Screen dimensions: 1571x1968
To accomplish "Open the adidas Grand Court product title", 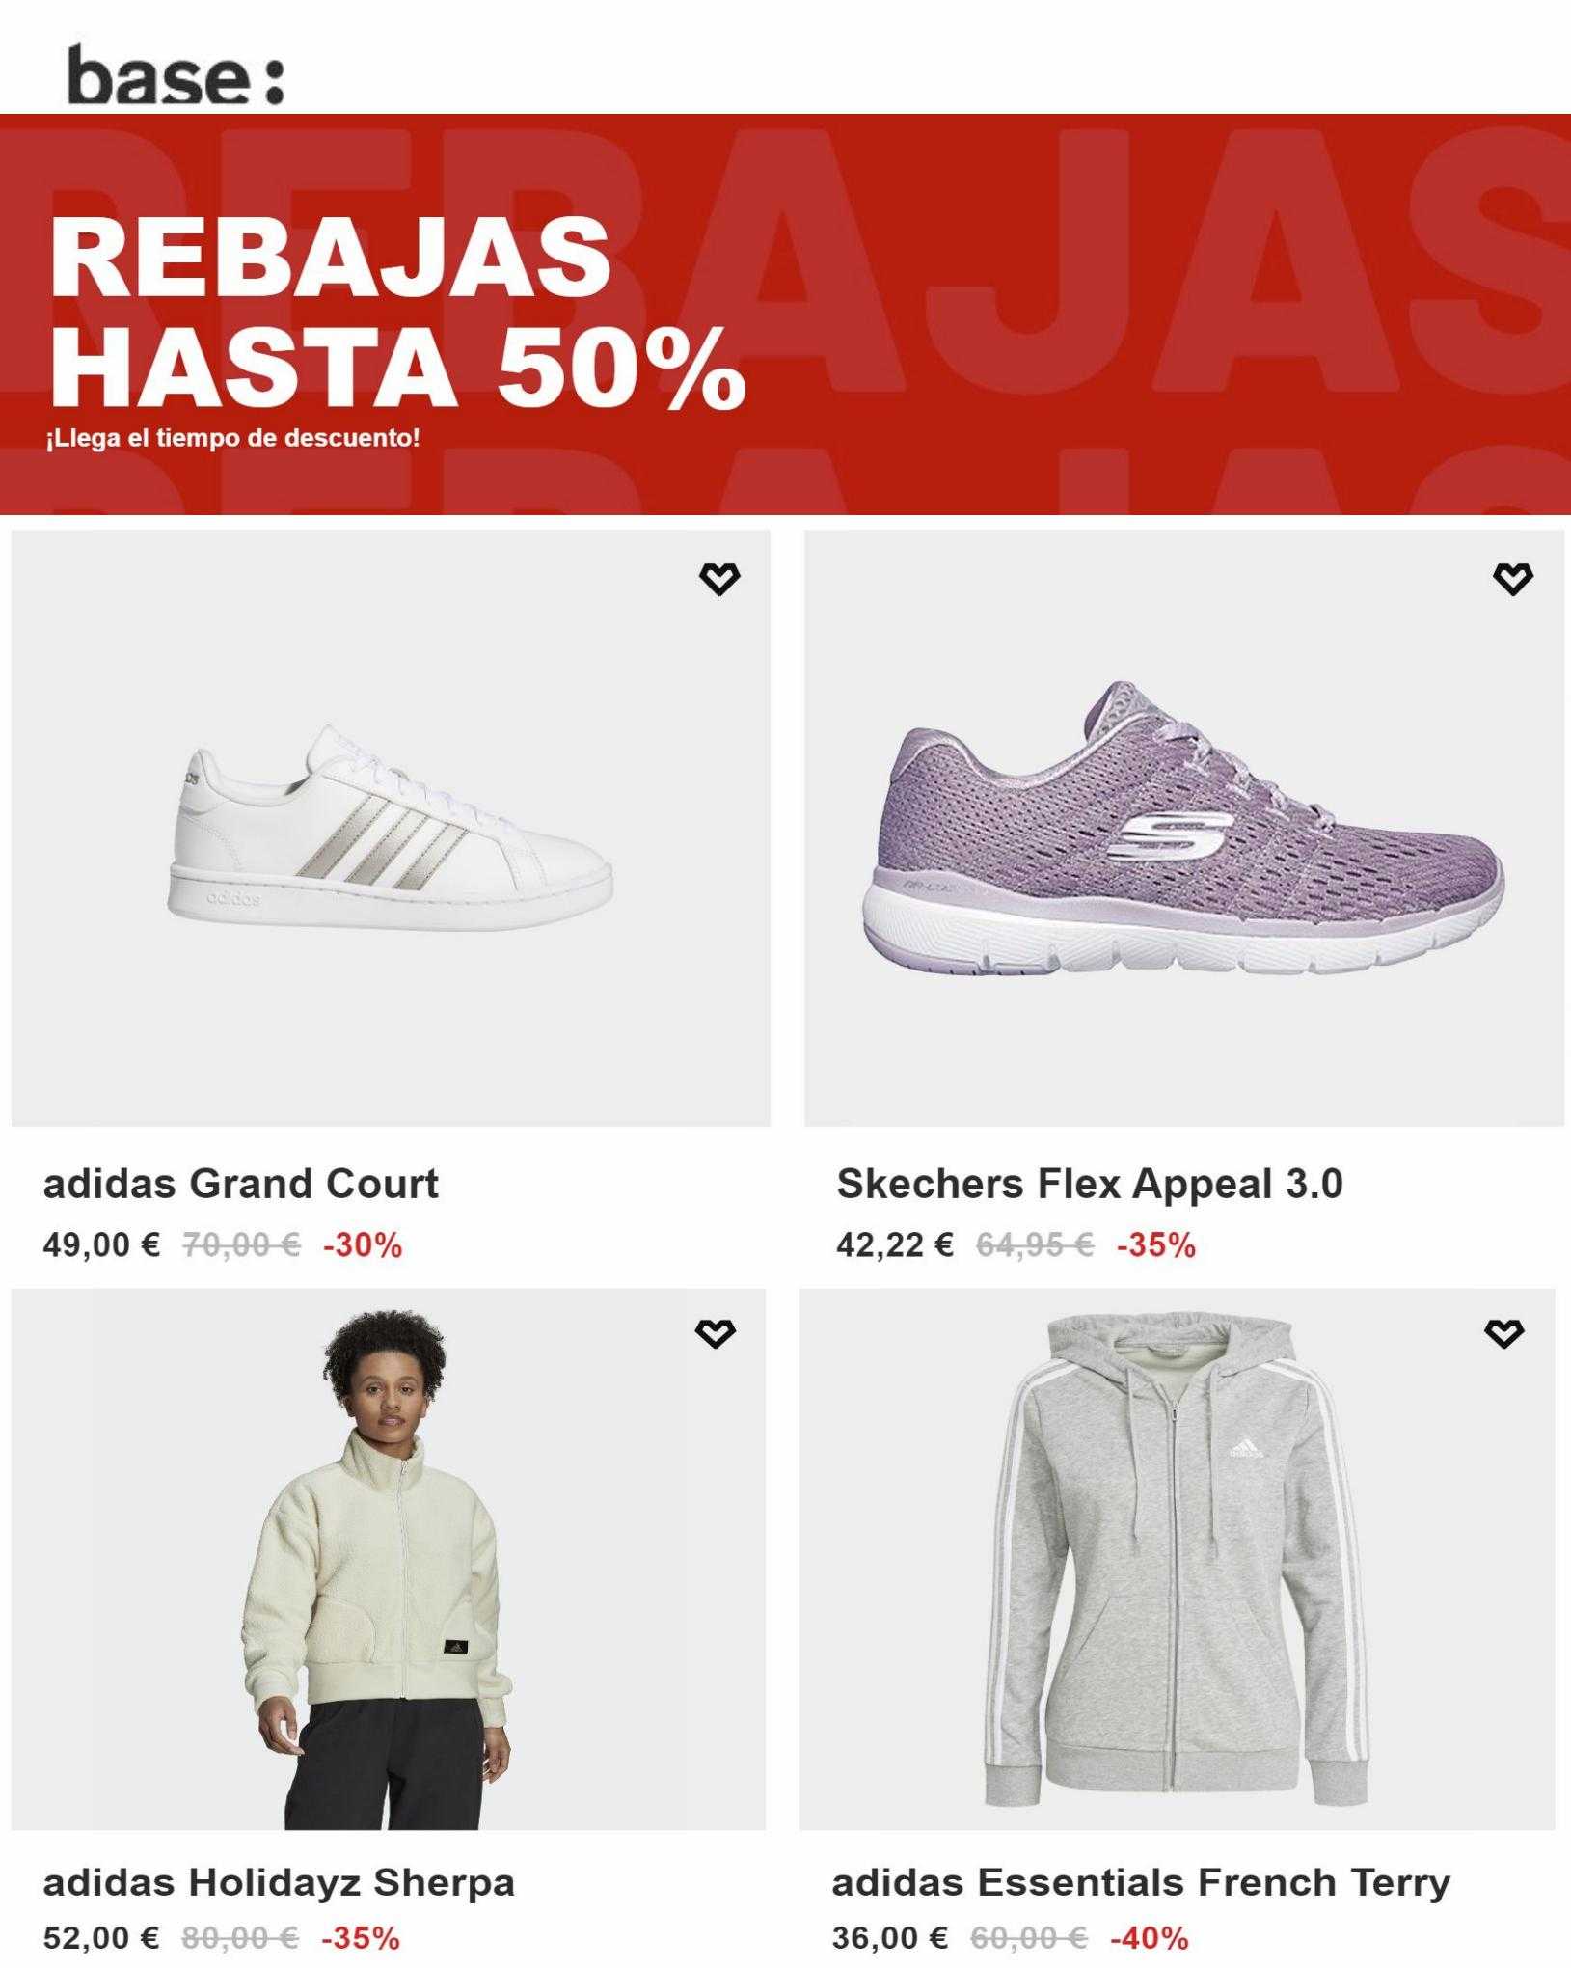I will point(240,1184).
